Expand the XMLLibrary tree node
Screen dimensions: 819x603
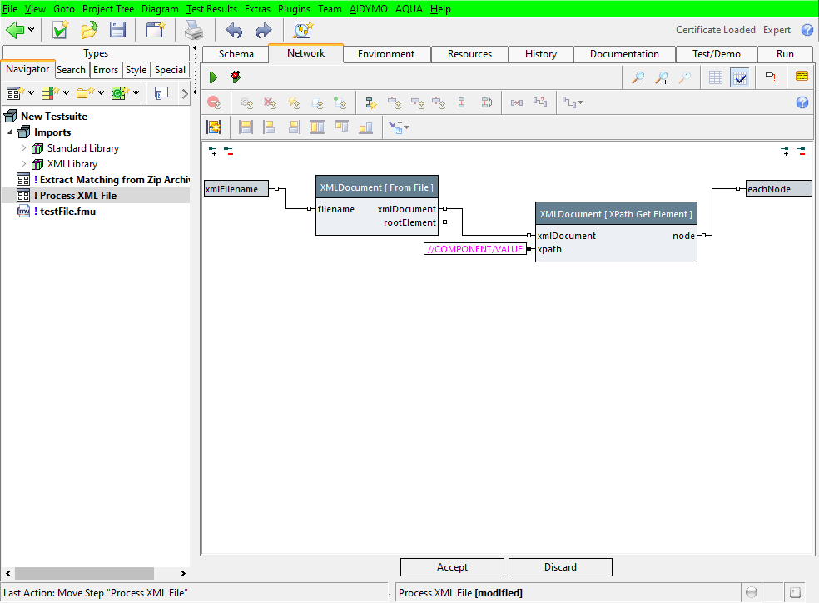(x=23, y=164)
